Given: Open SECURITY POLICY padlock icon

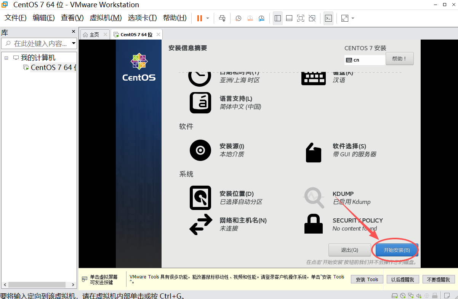Looking at the screenshot, I should tap(314, 224).
